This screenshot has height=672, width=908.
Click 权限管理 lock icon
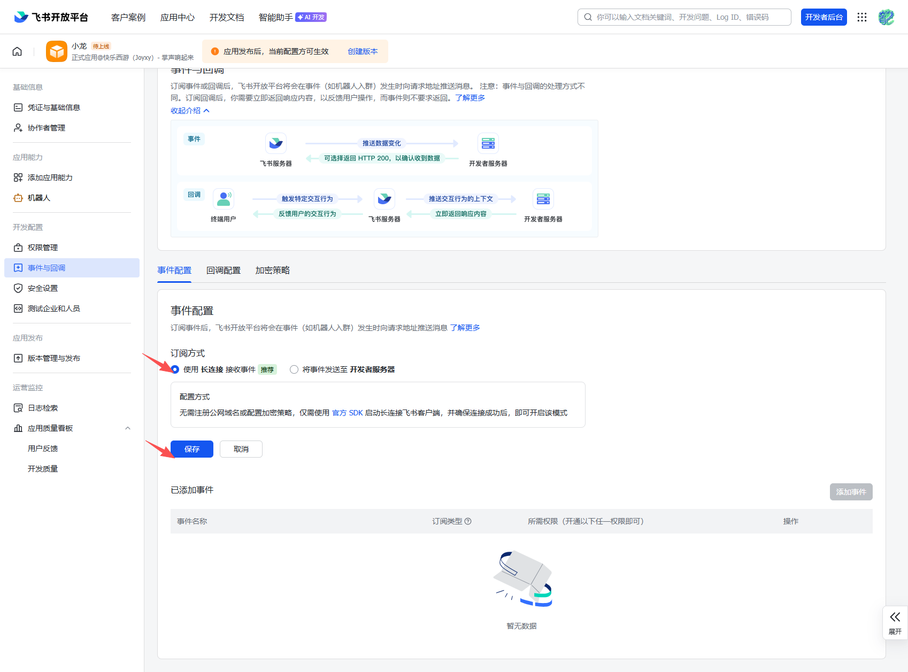(x=18, y=248)
